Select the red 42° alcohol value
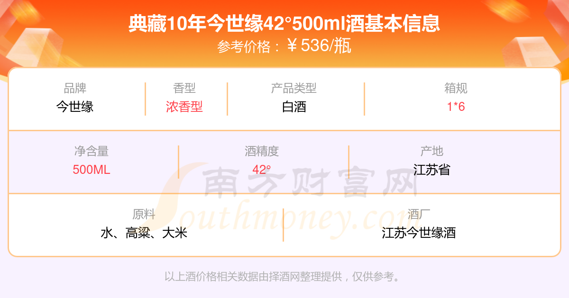Image resolution: width=569 pixels, height=298 pixels. click(262, 170)
